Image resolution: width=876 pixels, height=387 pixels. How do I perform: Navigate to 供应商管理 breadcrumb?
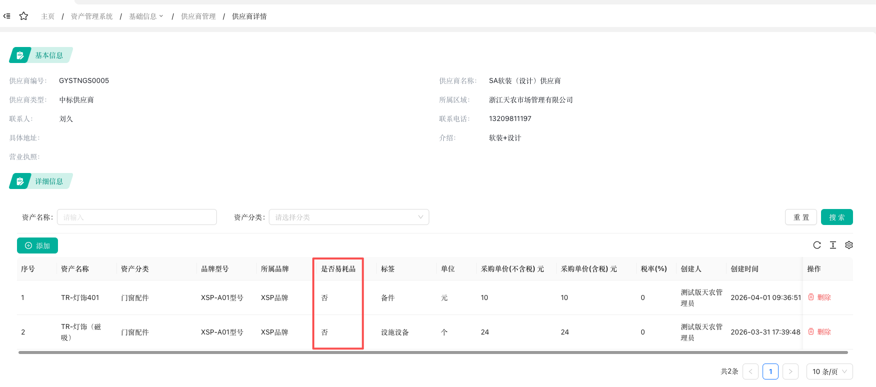(x=198, y=16)
